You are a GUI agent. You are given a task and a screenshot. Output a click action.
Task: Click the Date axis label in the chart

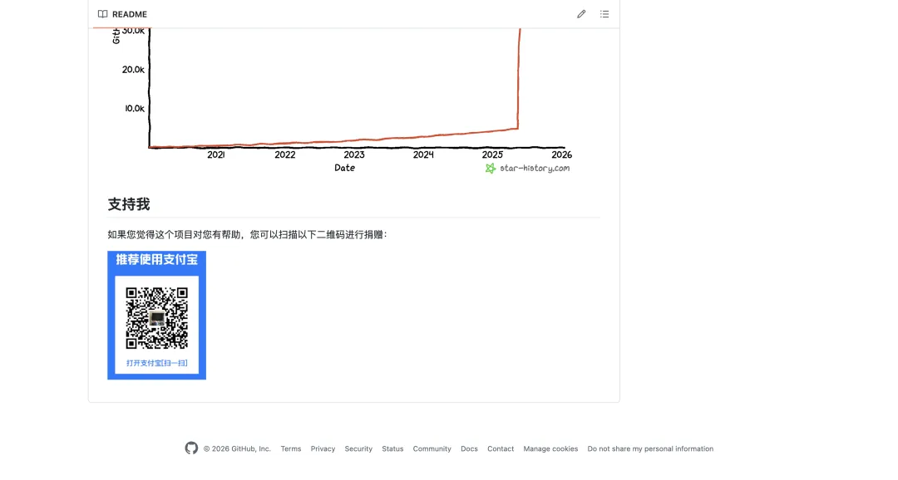click(345, 168)
